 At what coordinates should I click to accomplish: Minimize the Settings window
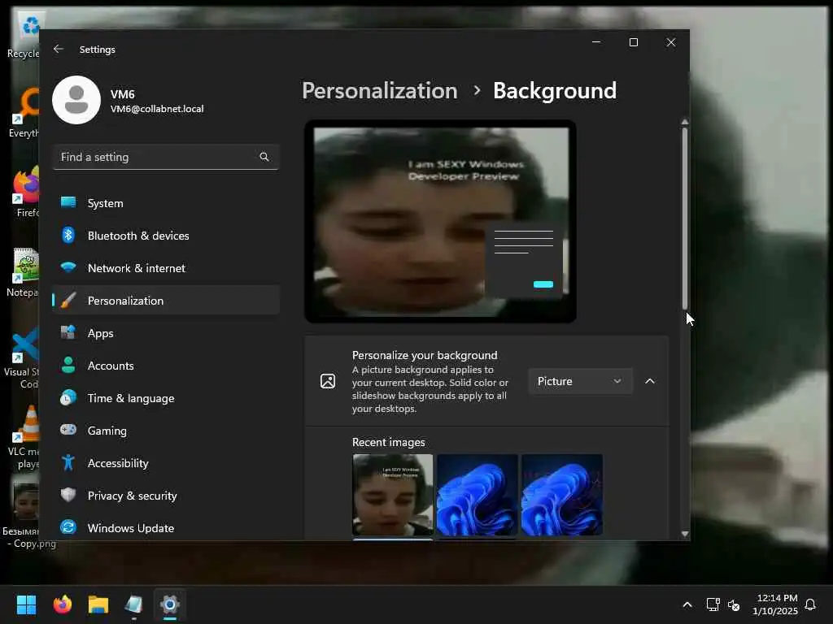point(596,42)
